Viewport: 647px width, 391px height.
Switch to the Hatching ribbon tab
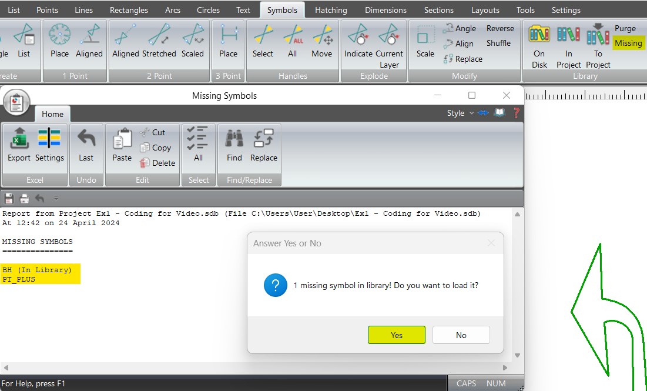click(331, 9)
